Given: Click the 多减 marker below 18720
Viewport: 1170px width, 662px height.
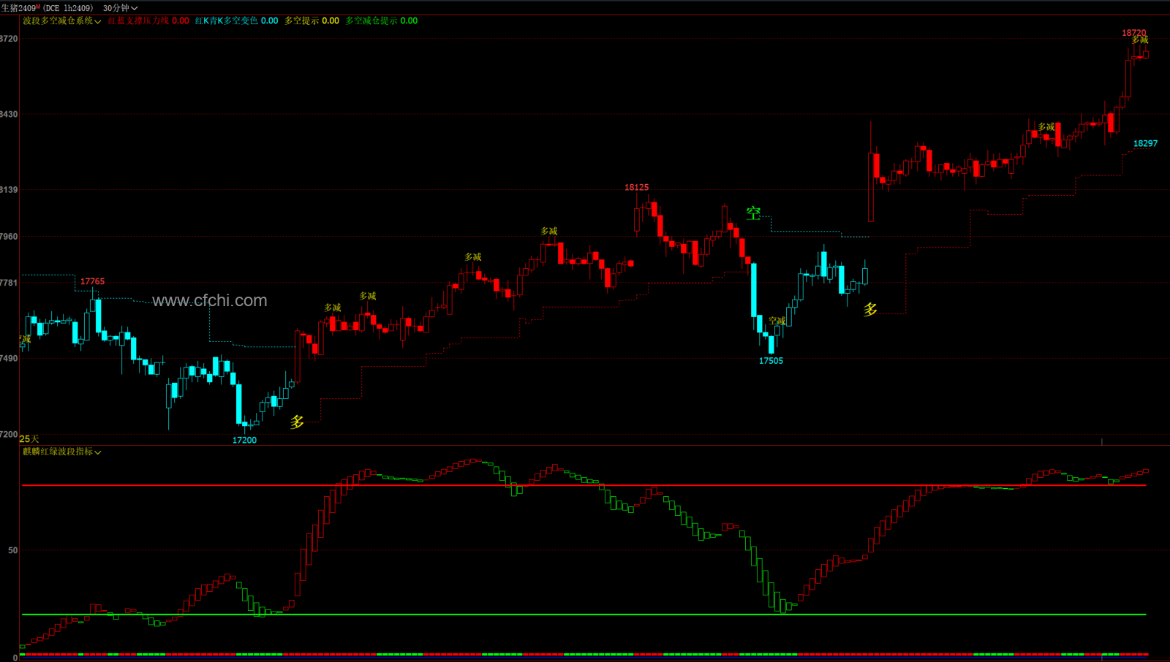Looking at the screenshot, I should [x=1140, y=40].
